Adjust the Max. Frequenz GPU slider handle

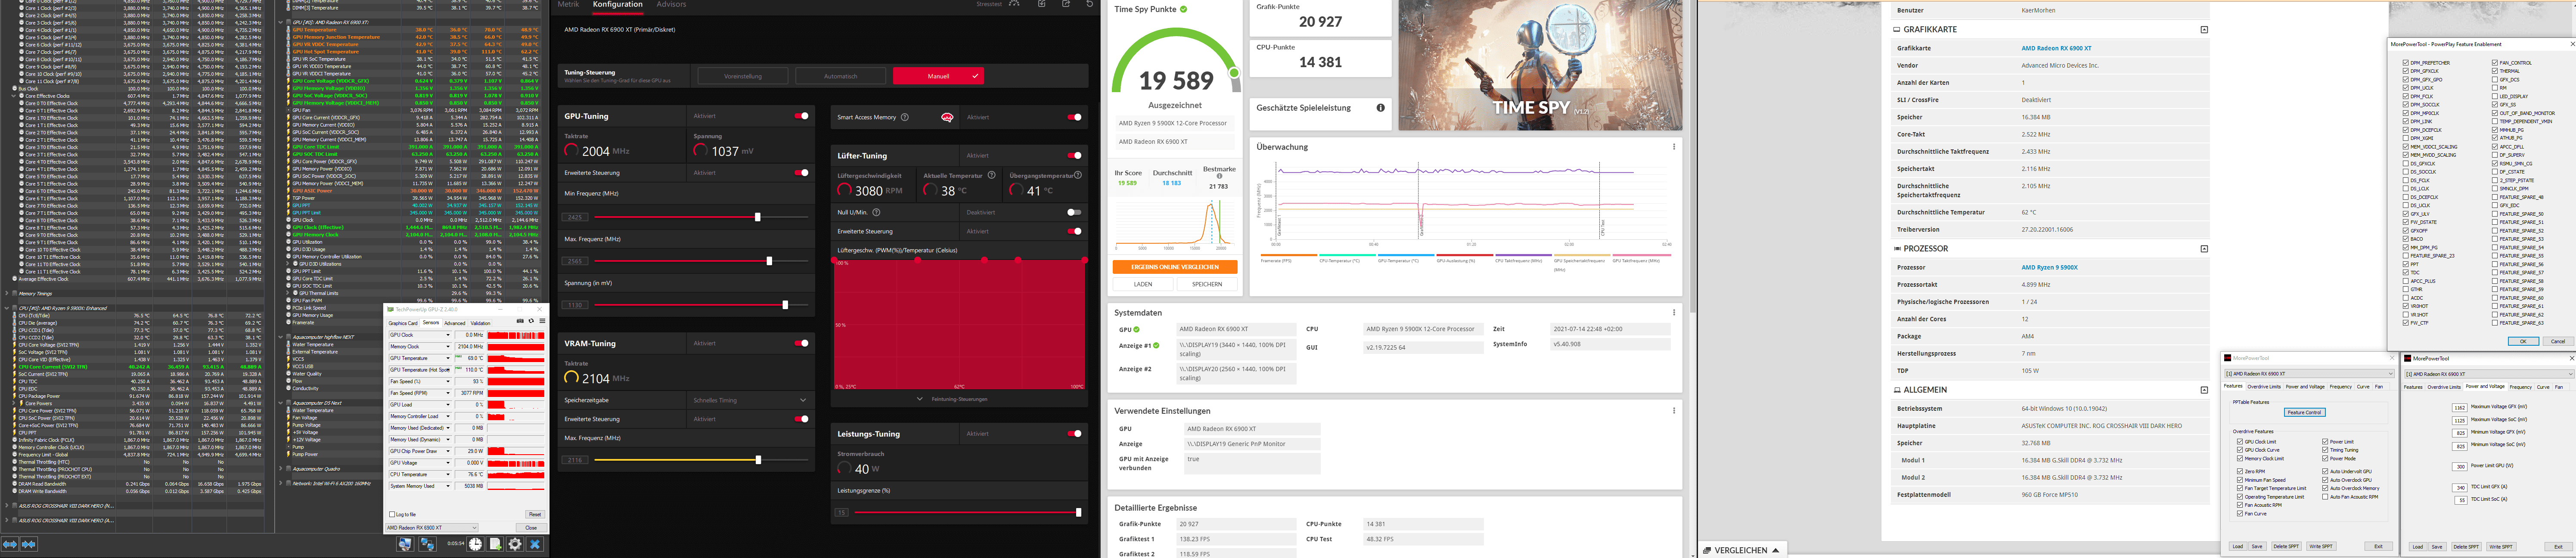[769, 261]
